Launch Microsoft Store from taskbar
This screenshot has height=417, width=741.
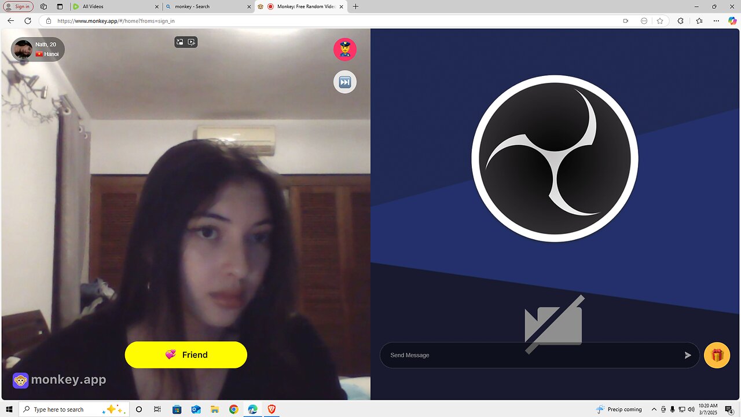[177, 409]
